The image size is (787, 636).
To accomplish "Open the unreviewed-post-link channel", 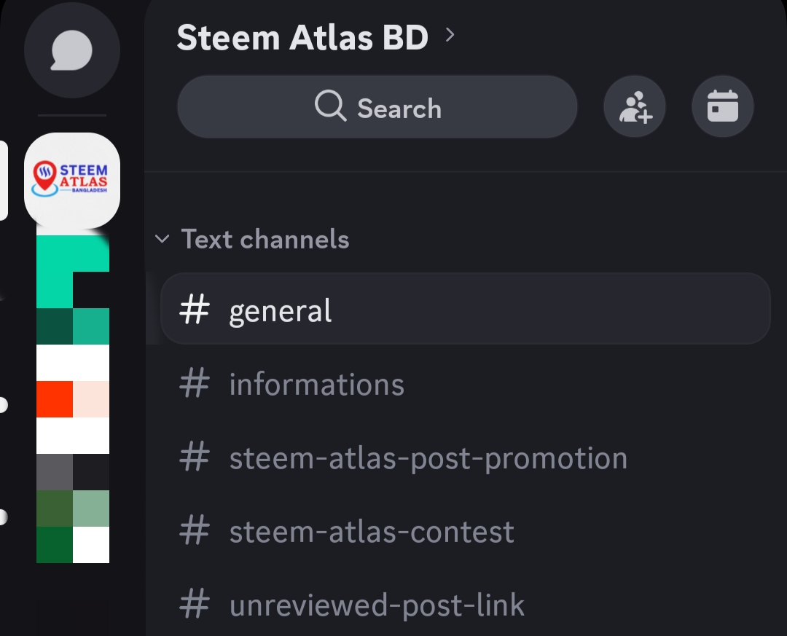I will coord(377,605).
